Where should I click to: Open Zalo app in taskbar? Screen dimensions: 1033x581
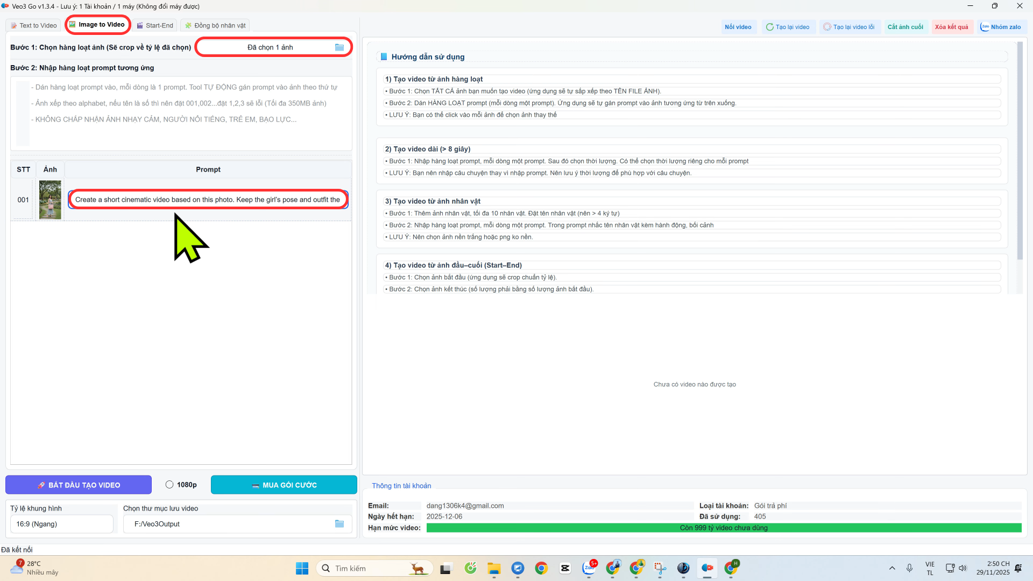coord(589,568)
